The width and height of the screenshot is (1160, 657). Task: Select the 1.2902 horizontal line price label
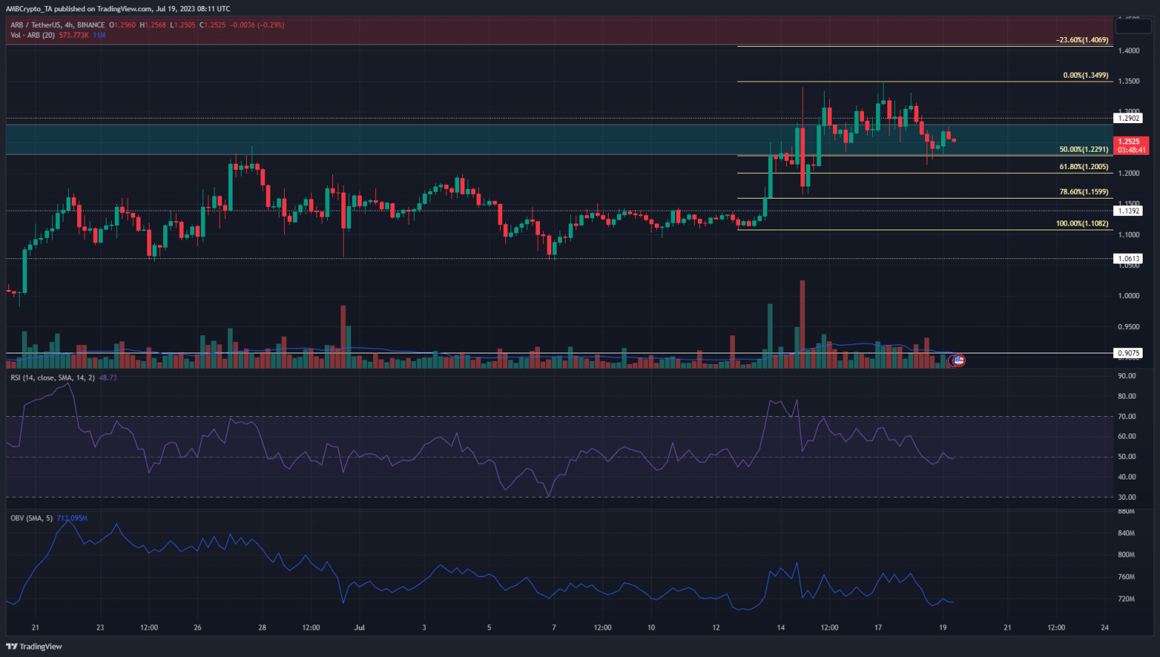(1129, 119)
